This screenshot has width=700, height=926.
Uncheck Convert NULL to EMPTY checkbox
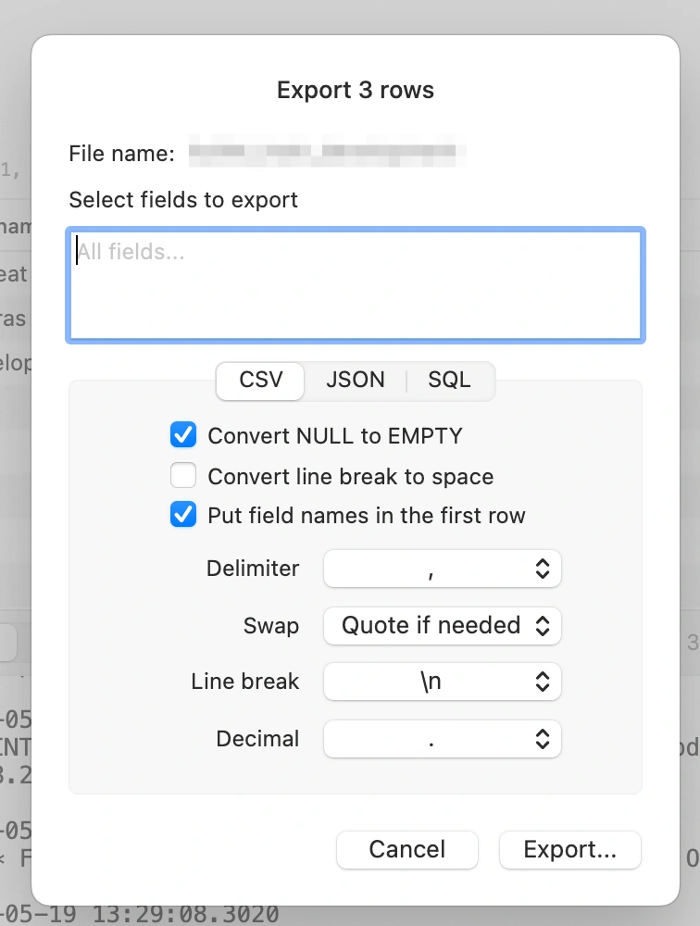coord(183,435)
